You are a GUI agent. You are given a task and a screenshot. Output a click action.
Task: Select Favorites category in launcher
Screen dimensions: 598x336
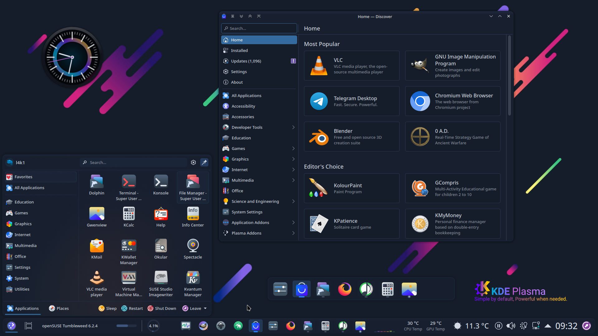click(41, 177)
